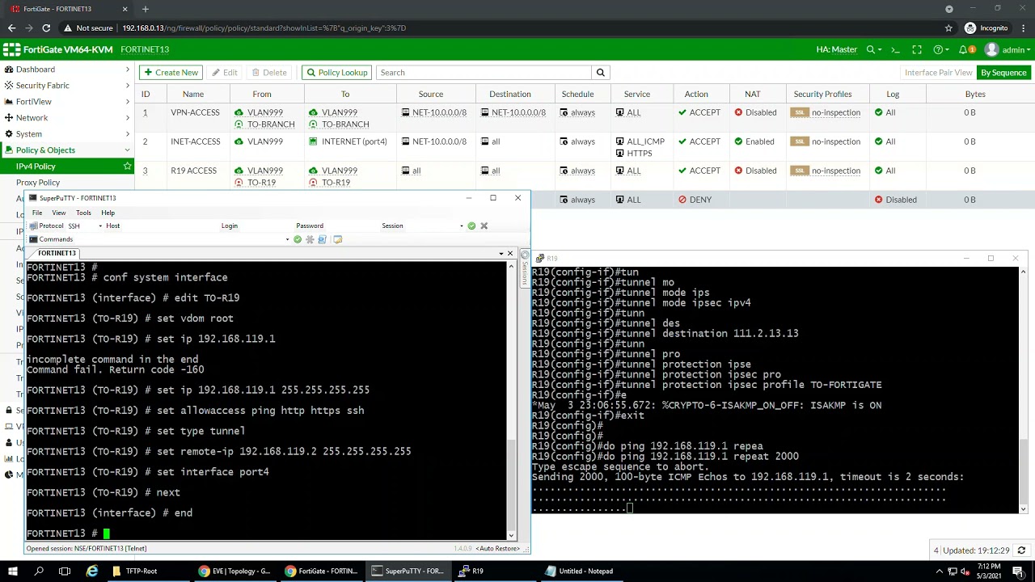Send command with green check in Commands bar
Screen dimensions: 1035x582
pos(298,239)
